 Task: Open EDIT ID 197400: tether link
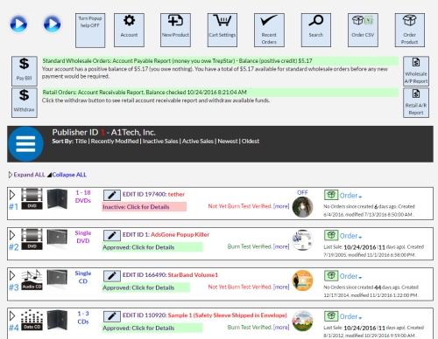[x=153, y=194]
